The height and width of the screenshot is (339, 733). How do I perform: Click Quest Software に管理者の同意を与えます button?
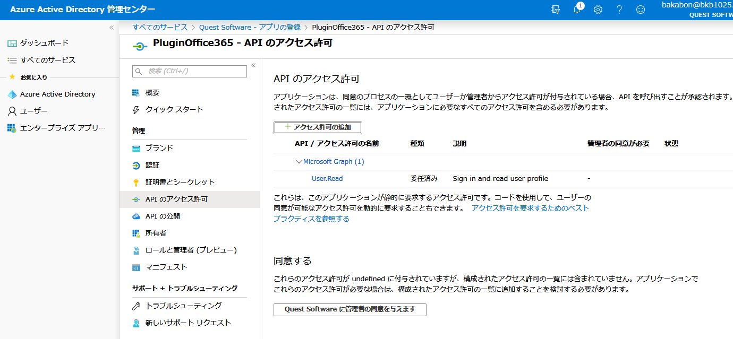350,309
